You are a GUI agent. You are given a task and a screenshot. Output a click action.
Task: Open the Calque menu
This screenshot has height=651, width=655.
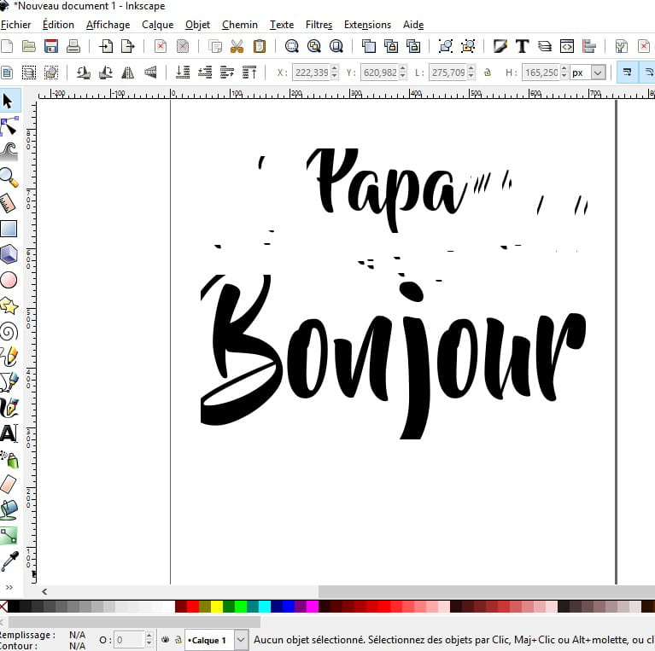157,25
